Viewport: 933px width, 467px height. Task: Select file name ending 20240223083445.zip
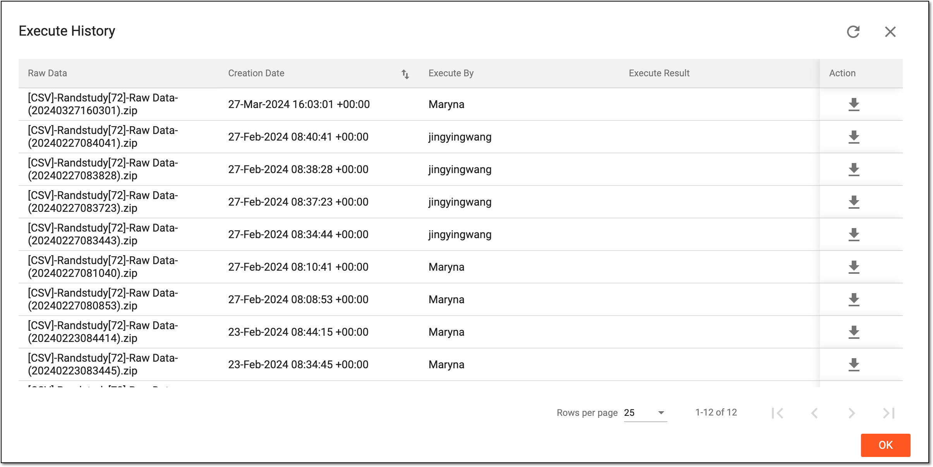point(103,364)
